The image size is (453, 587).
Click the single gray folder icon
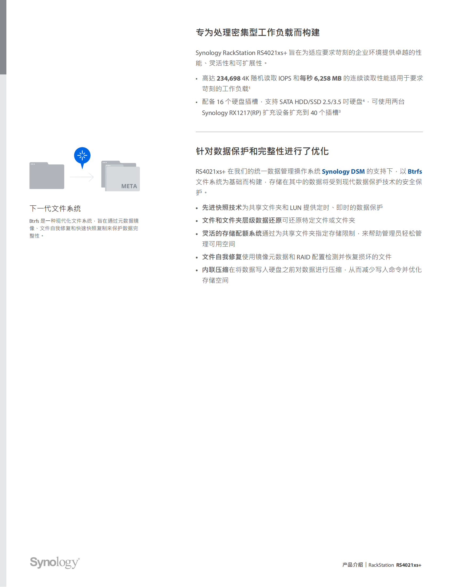47,176
